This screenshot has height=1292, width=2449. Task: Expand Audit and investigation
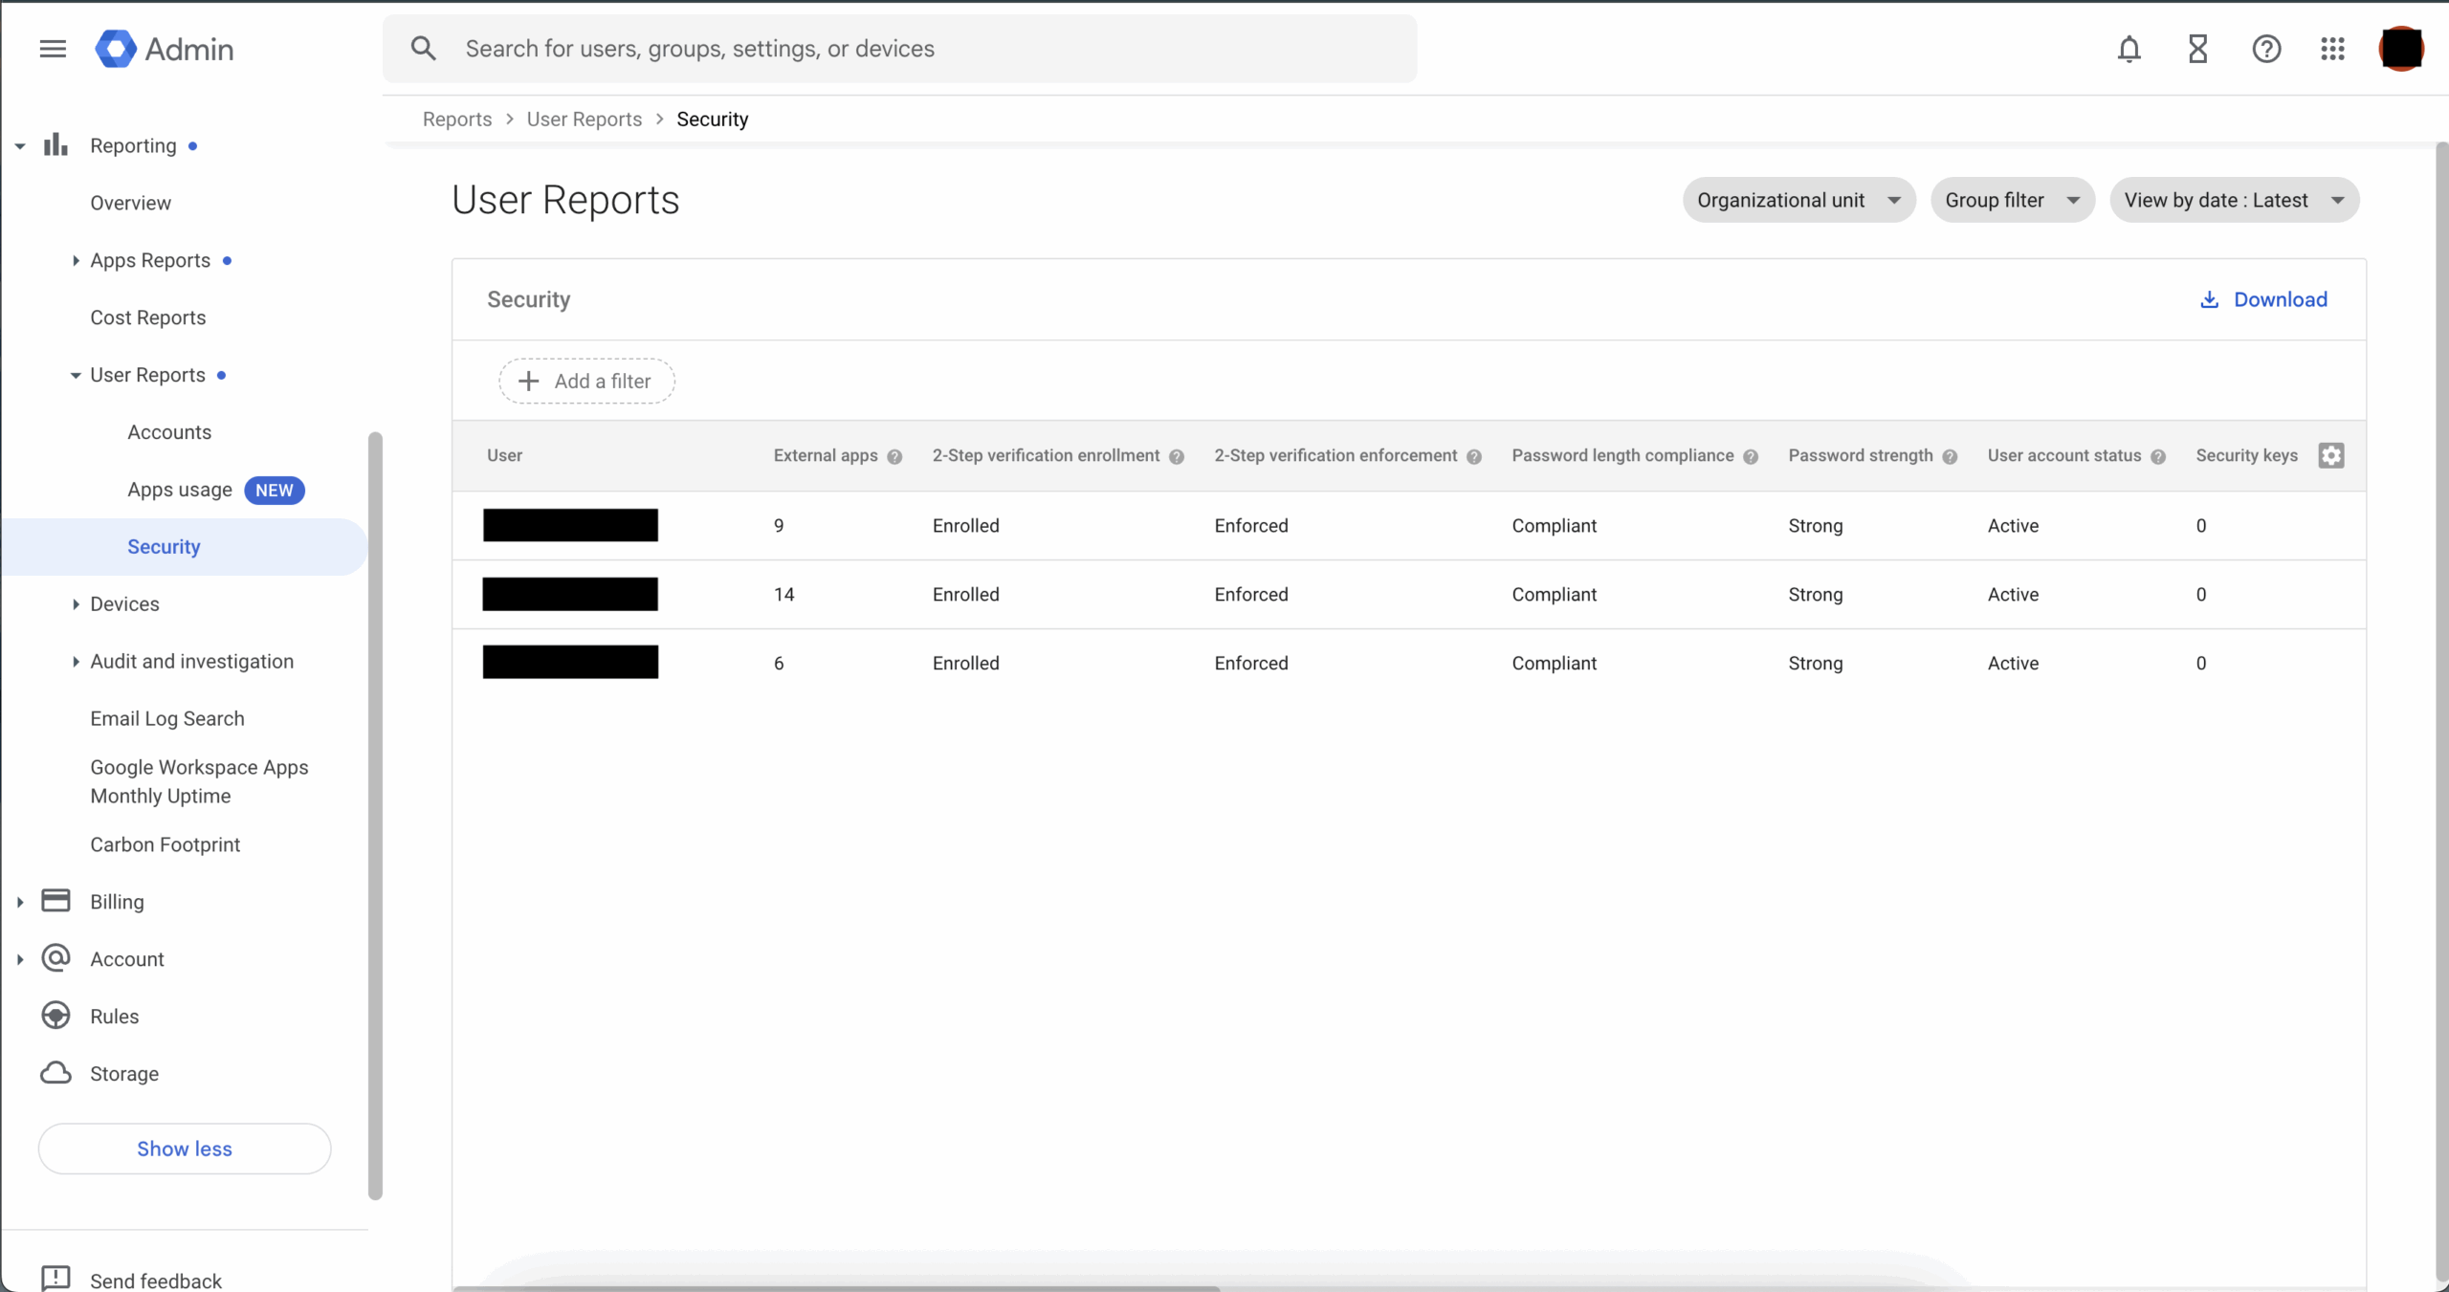tap(76, 662)
